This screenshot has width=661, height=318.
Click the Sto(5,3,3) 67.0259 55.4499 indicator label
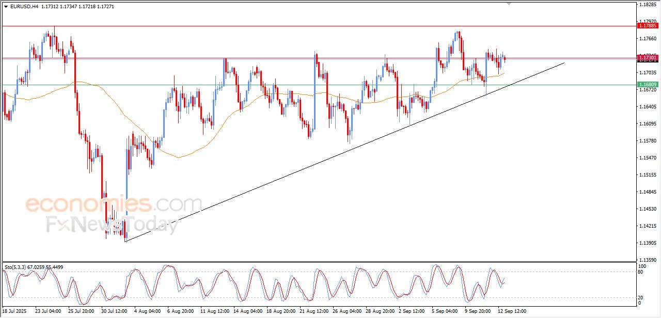(x=34, y=267)
